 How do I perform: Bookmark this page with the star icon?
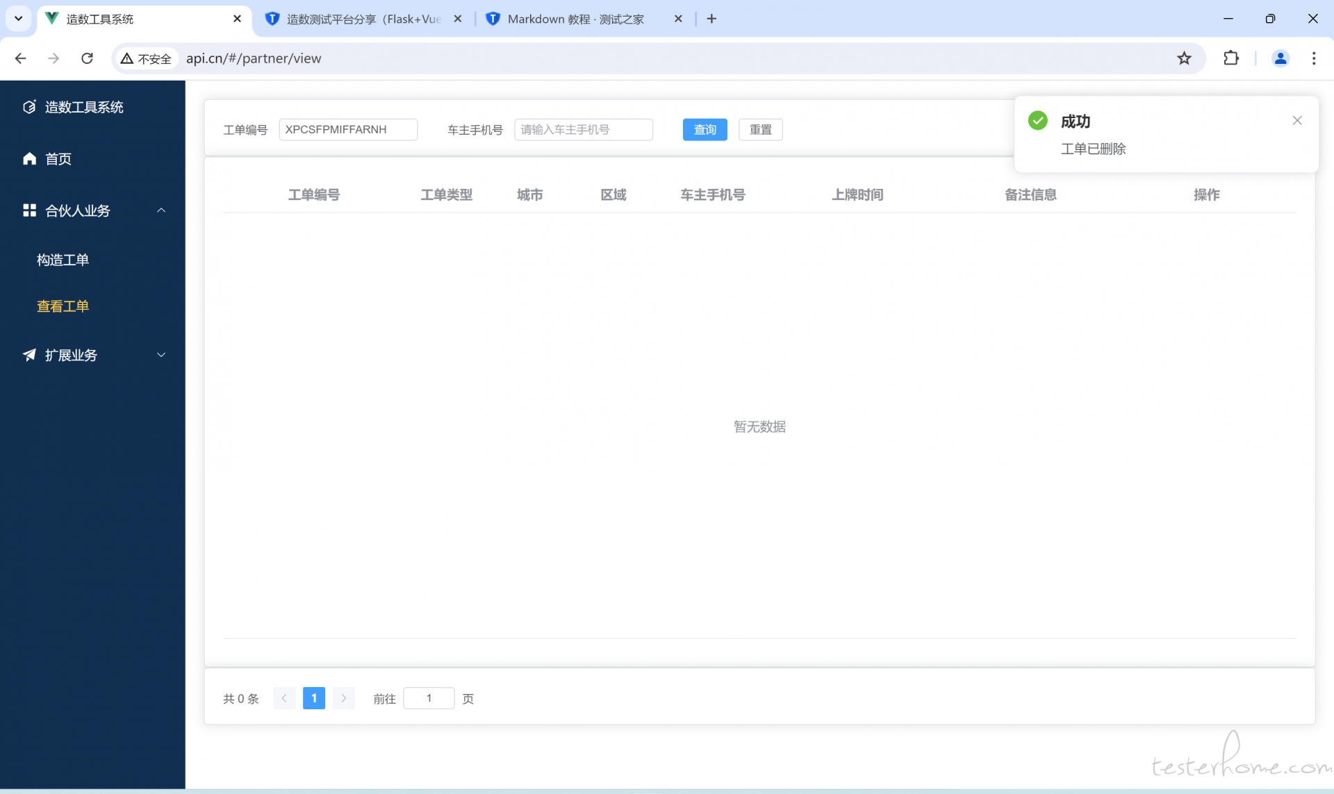pos(1184,58)
